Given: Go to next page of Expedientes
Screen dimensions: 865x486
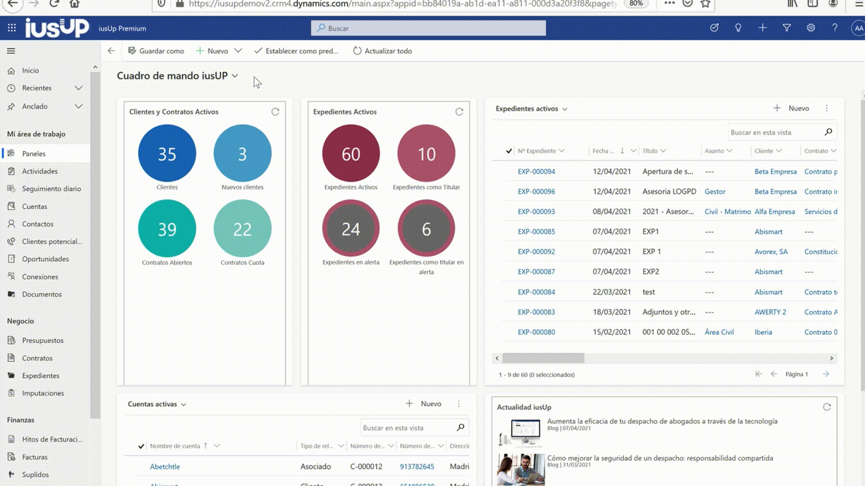Looking at the screenshot, I should coord(826,374).
